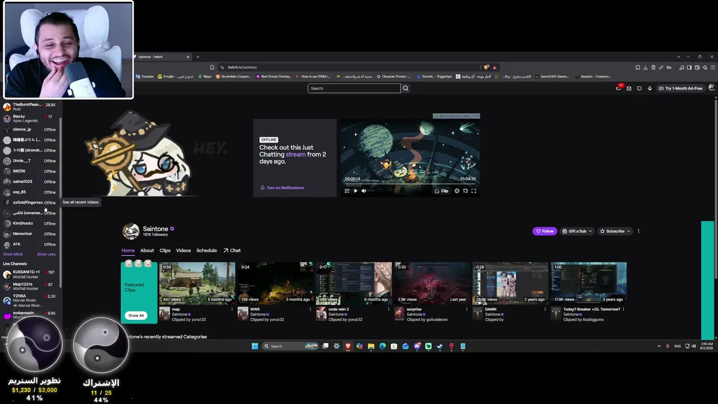
Task: Focus the Twitch search field
Action: coord(354,88)
